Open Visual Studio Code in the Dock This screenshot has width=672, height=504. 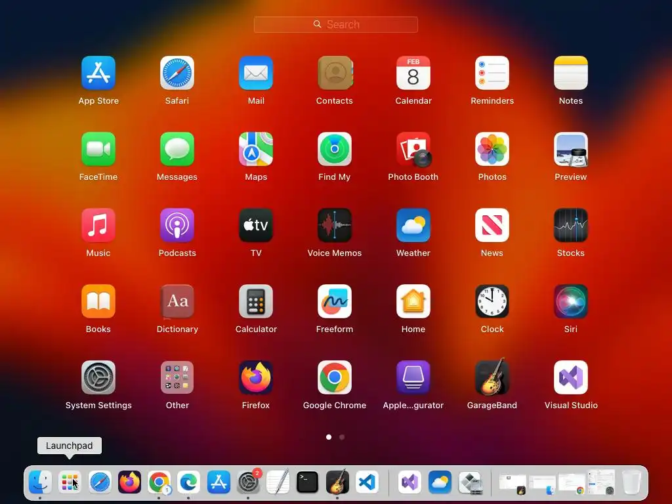pos(367,482)
